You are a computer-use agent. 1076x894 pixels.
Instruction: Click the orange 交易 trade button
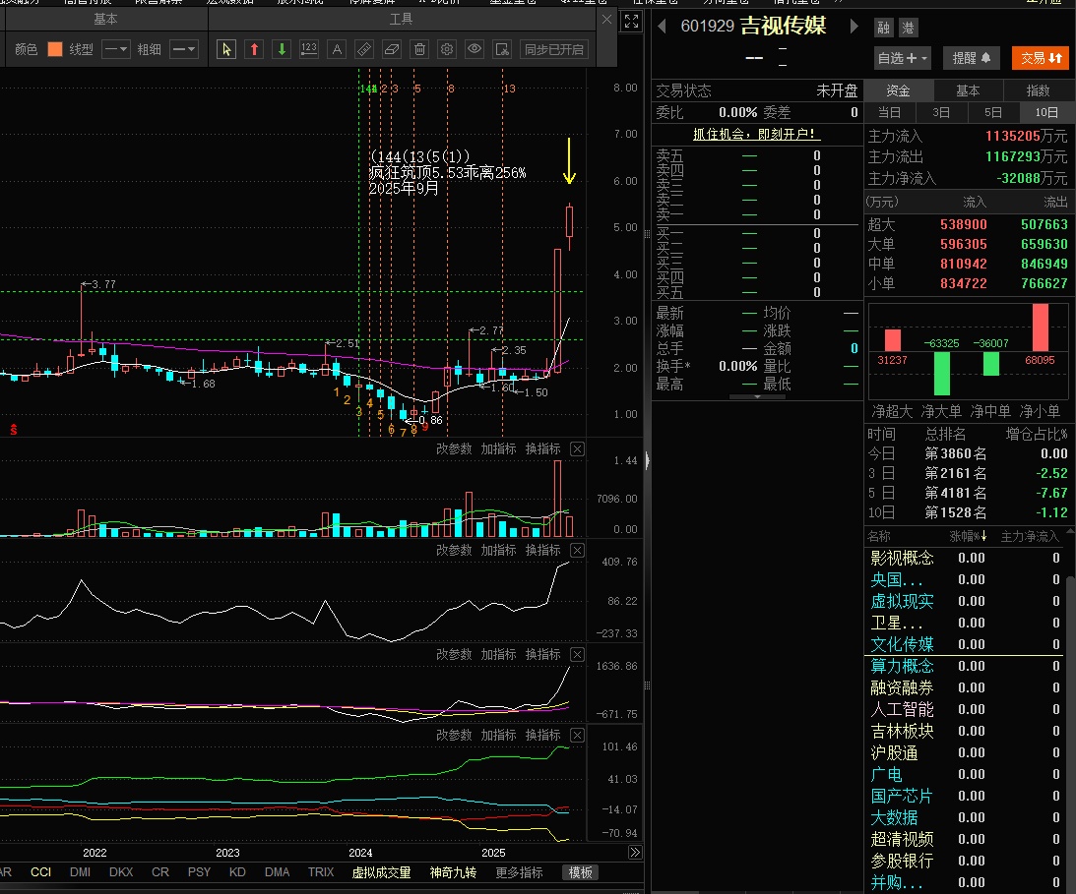tap(1041, 58)
